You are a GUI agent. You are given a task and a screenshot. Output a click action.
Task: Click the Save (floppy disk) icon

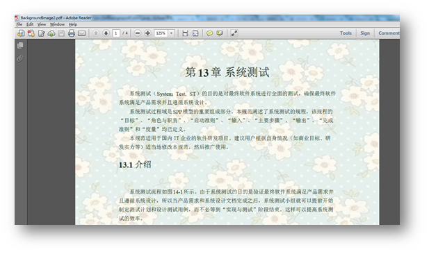(x=61, y=33)
